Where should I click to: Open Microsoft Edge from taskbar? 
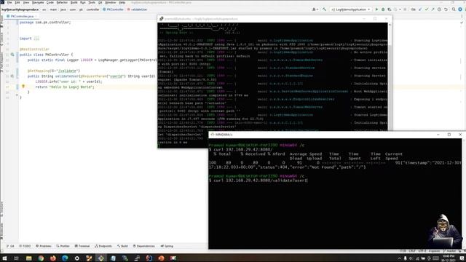coord(65,258)
